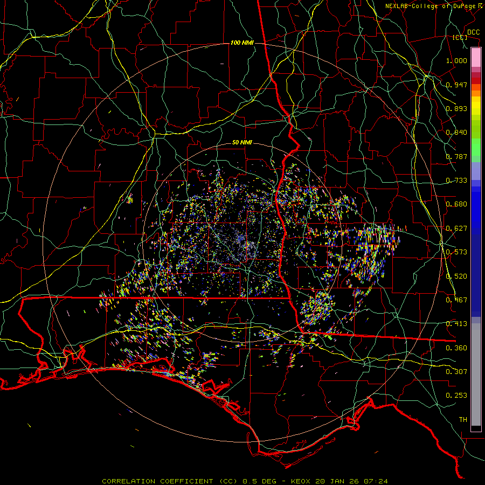
Task: Click the gray low-value segment of the color bar
Action: pos(476,375)
